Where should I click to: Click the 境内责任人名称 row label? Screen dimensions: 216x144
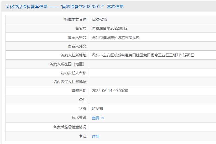[73, 73]
